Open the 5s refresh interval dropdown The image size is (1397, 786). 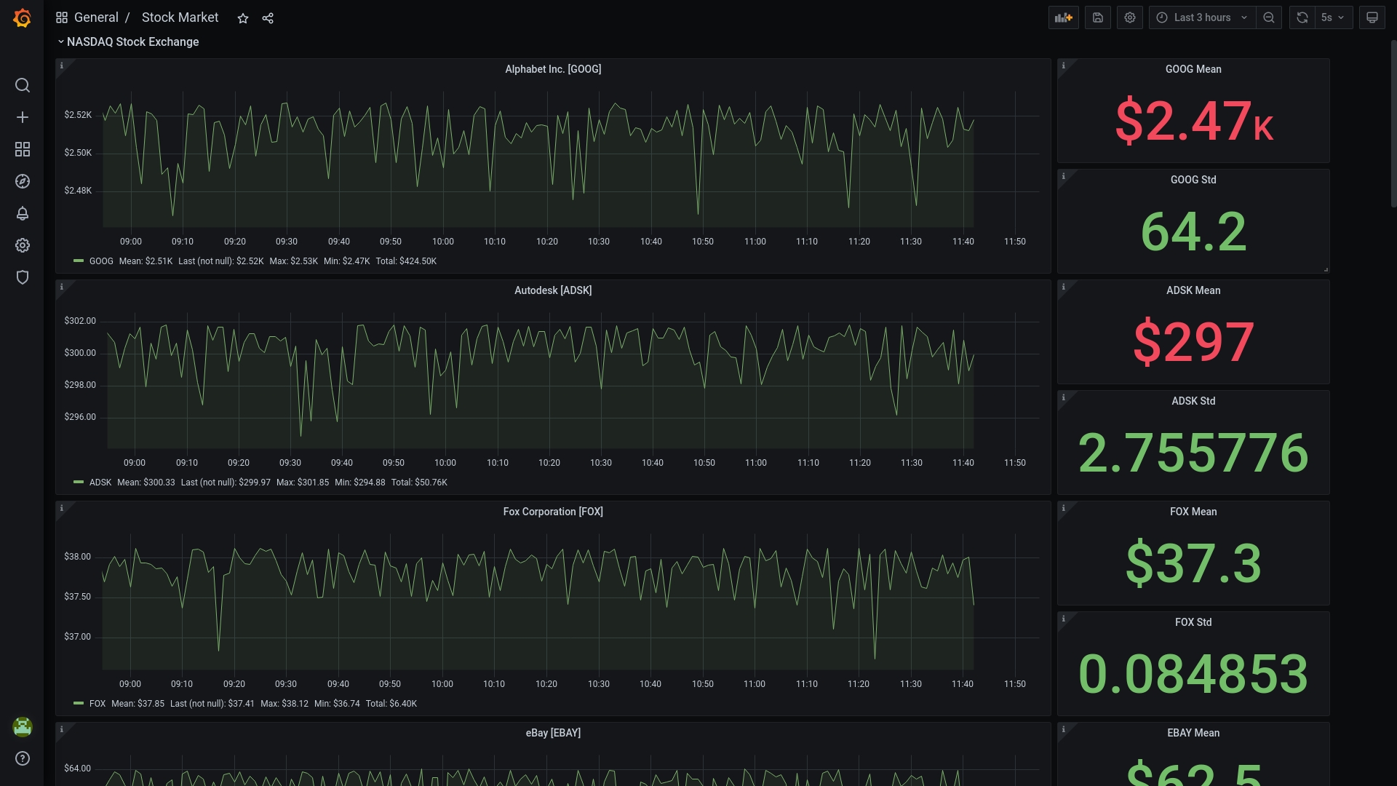pos(1333,17)
